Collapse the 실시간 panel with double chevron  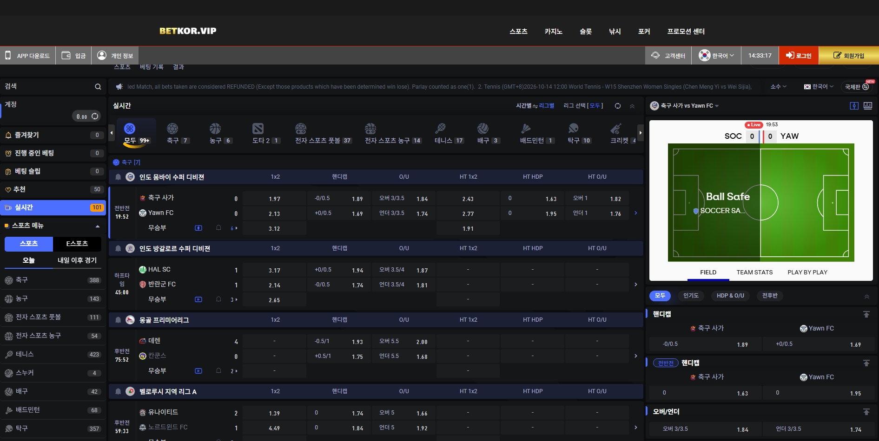click(x=632, y=106)
